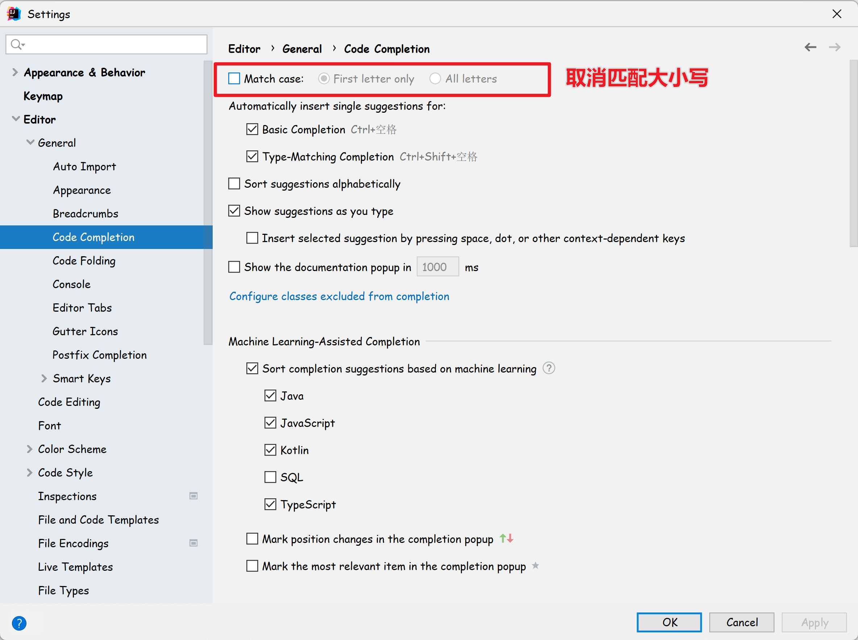The width and height of the screenshot is (858, 640).
Task: Click the settings search field
Action: tap(112, 45)
